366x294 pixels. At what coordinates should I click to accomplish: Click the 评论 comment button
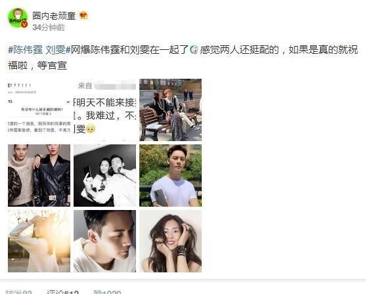(x=62, y=292)
